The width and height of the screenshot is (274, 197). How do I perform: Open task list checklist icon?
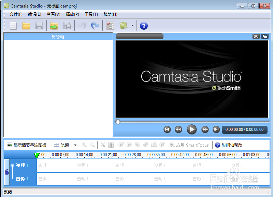pyautogui.click(x=110, y=26)
